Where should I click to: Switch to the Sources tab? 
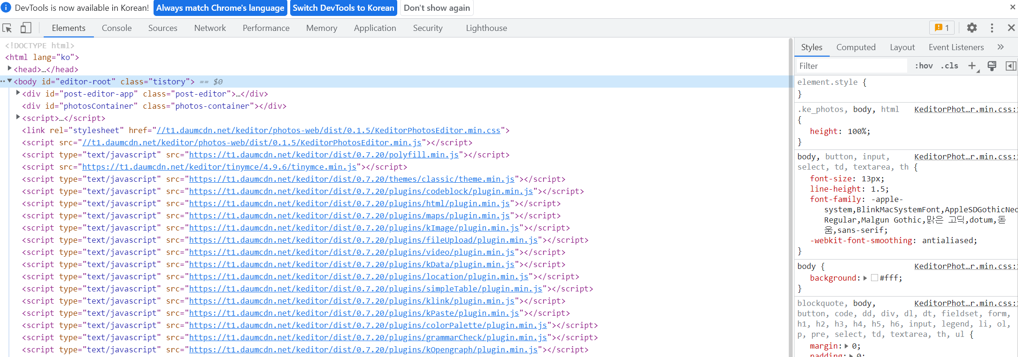coord(163,28)
